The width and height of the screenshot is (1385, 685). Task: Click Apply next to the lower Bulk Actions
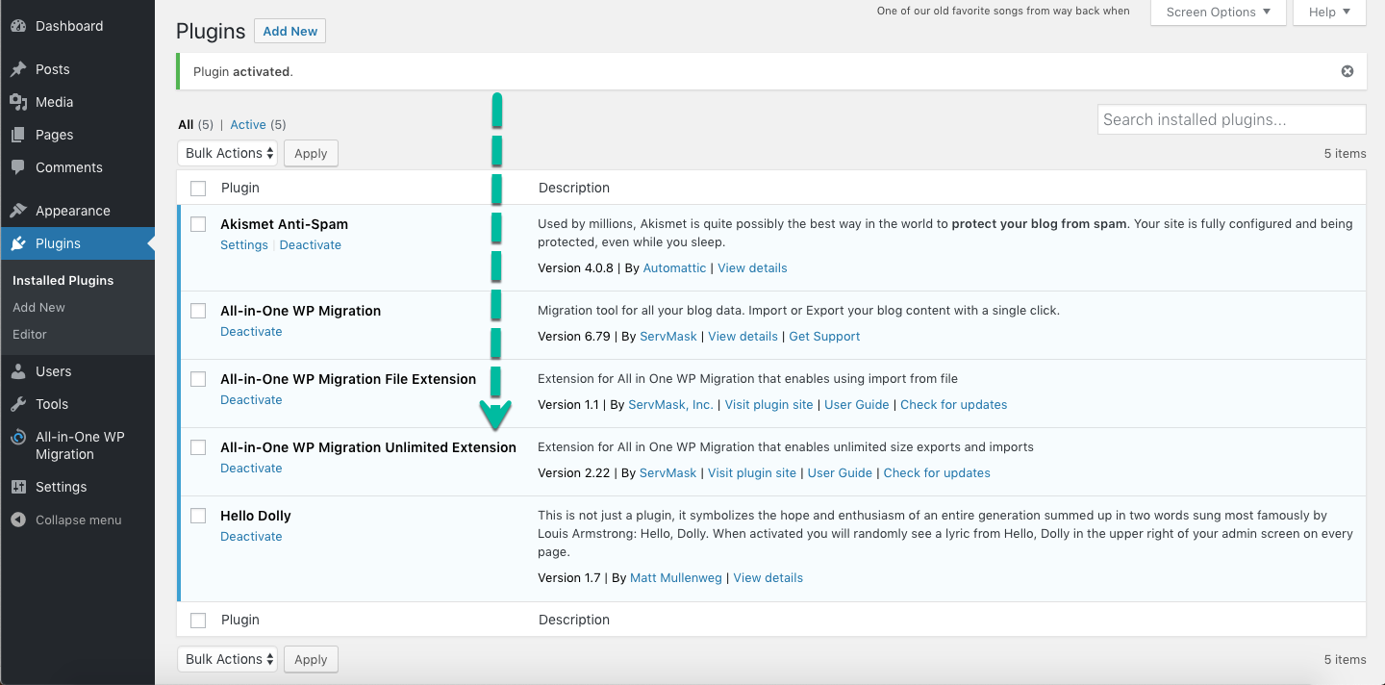(311, 659)
